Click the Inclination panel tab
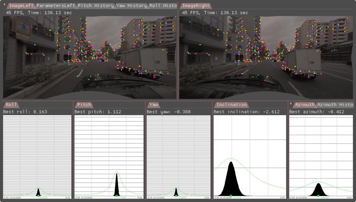Viewport: 356px width, 202px height. [x=231, y=105]
